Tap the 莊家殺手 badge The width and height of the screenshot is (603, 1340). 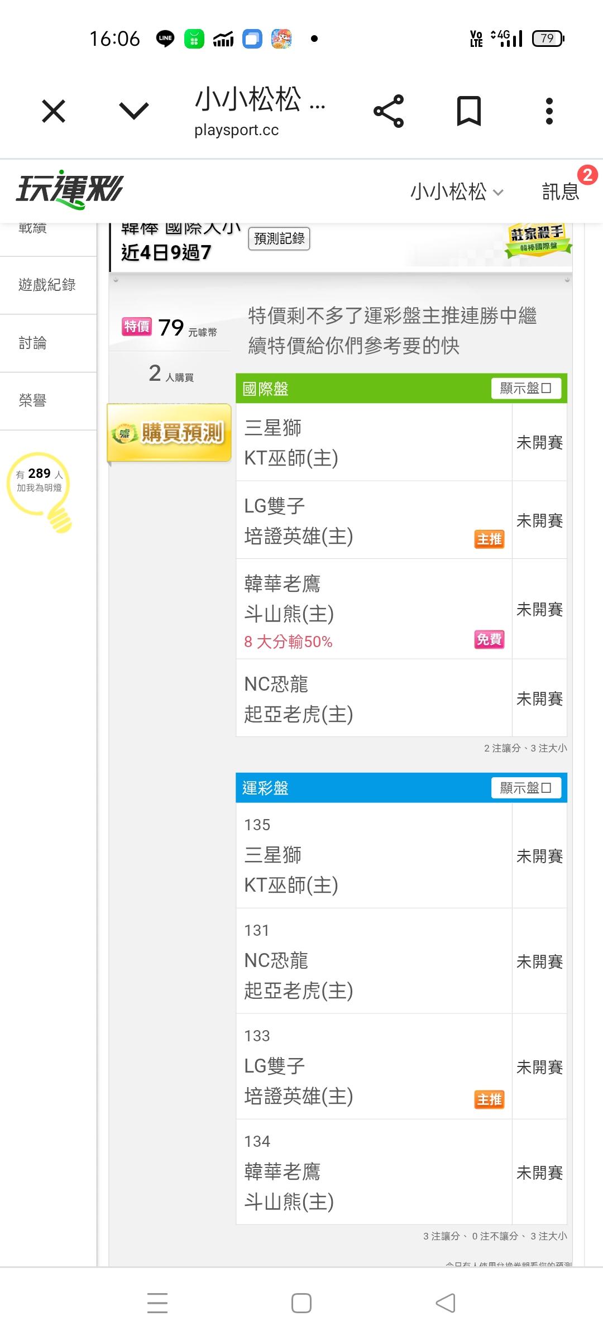pyautogui.click(x=537, y=240)
